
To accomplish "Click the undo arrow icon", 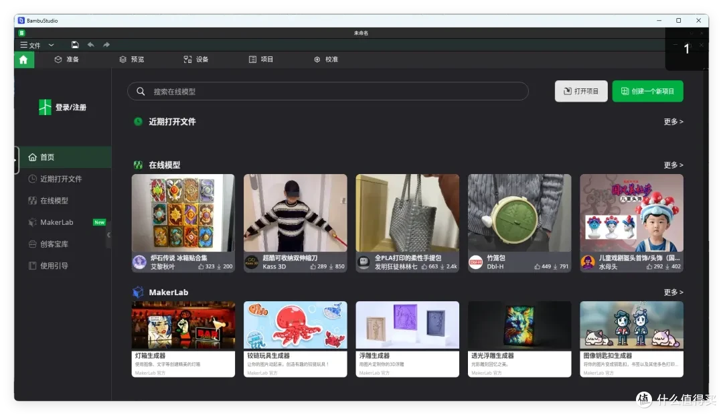I will click(x=91, y=45).
